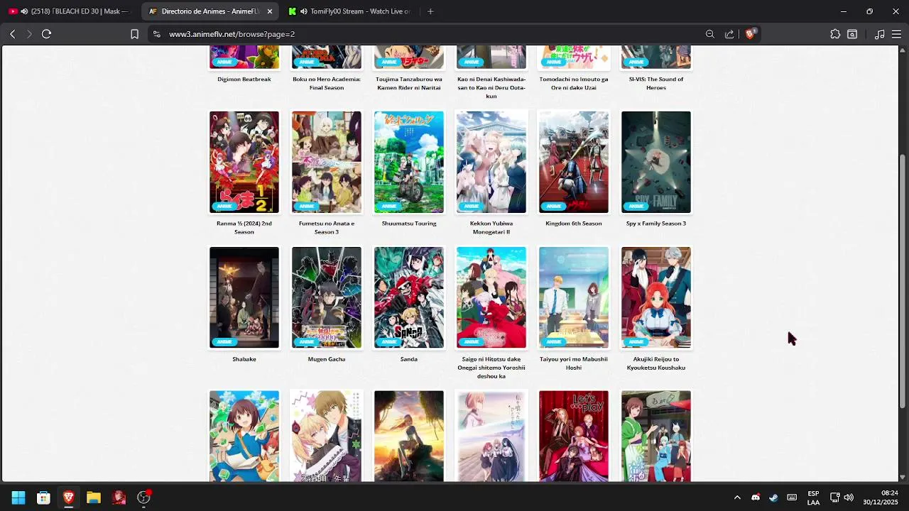The image size is (909, 511).
Task: Open a new tab with plus button
Action: 430,11
